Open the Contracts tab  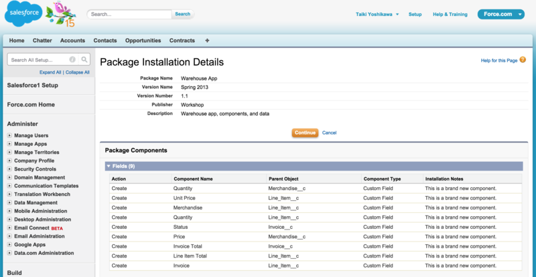pos(182,40)
